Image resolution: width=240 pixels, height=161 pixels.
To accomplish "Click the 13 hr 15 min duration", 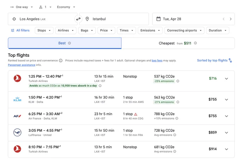I will [x=104, y=76].
